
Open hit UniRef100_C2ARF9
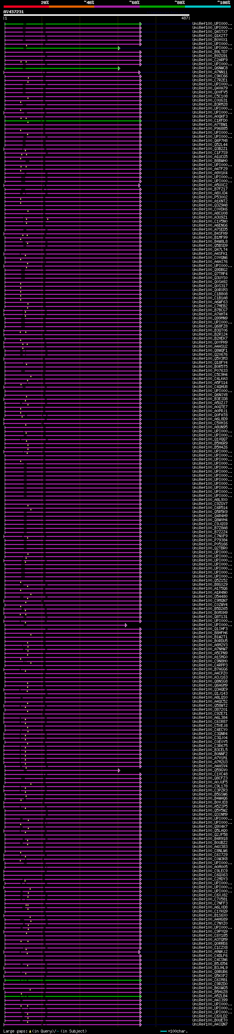click(210, 60)
